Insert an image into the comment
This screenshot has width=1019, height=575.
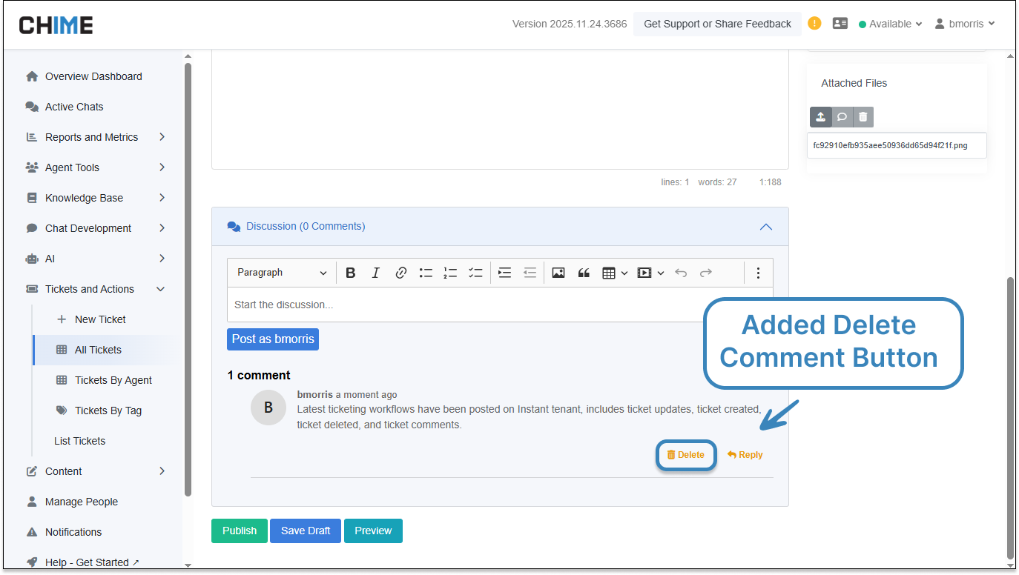pyautogui.click(x=558, y=273)
